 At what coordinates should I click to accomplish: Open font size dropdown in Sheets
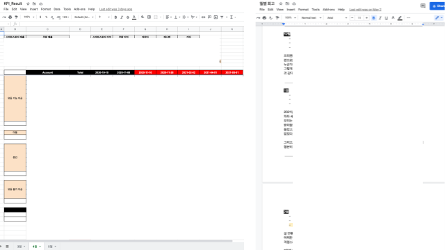(x=104, y=17)
